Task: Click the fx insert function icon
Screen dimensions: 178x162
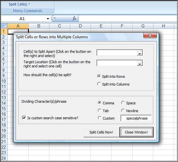Action: (x=74, y=18)
